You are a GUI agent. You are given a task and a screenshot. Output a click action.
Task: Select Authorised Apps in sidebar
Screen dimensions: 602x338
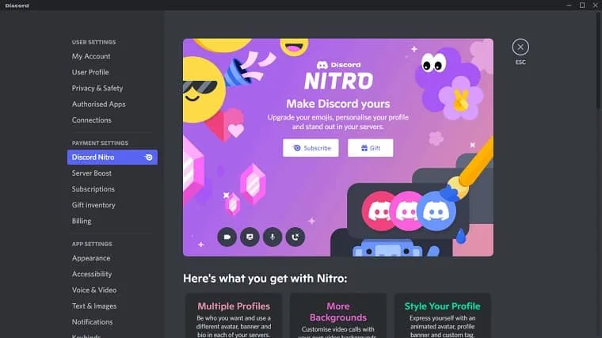(x=99, y=104)
